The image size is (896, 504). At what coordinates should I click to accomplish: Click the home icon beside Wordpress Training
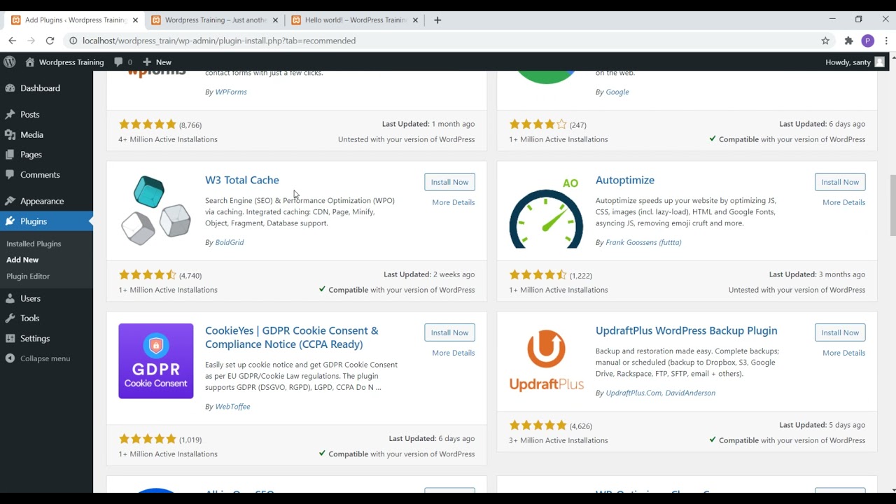[x=30, y=62]
